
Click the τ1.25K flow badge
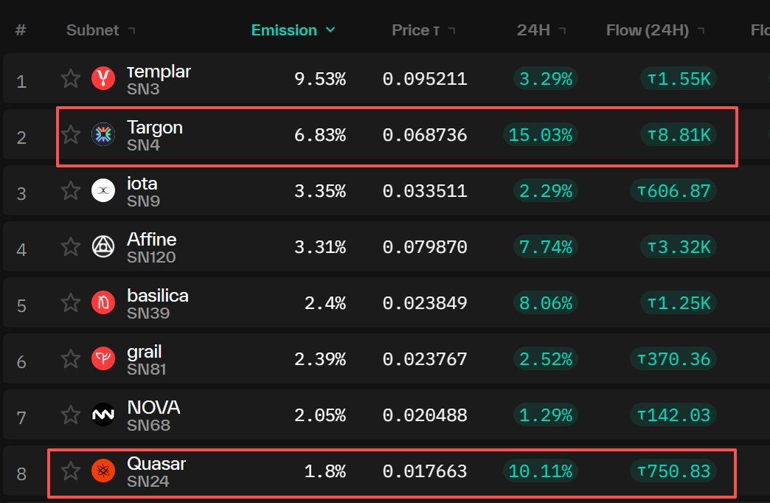678,302
